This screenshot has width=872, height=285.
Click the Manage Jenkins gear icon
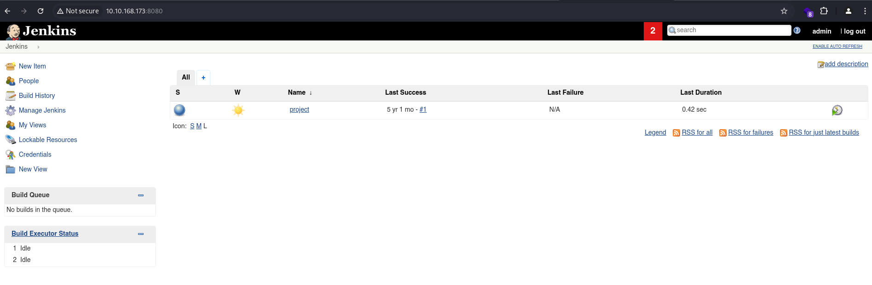(11, 110)
